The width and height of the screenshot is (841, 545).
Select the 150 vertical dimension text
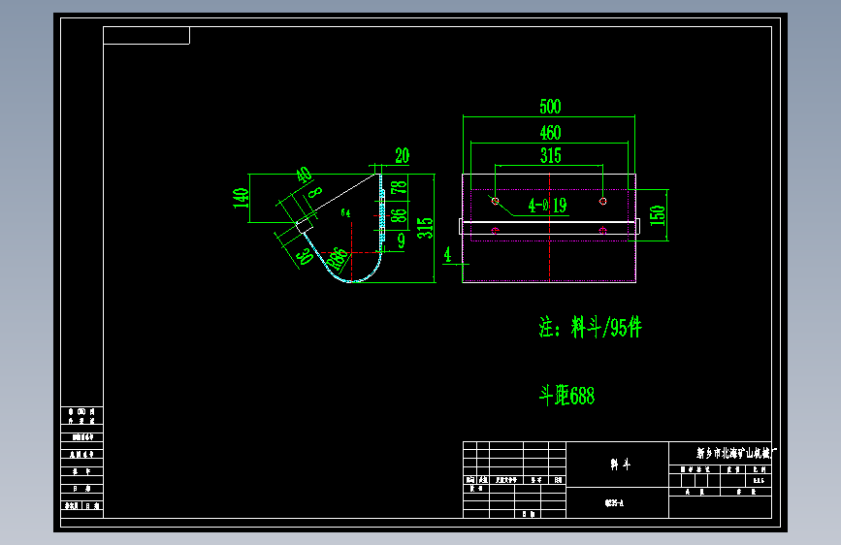658,215
